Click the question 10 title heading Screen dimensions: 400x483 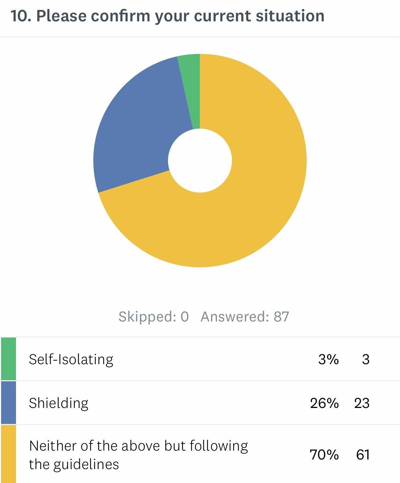[167, 16]
